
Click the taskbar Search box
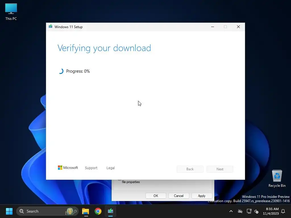click(x=47, y=211)
